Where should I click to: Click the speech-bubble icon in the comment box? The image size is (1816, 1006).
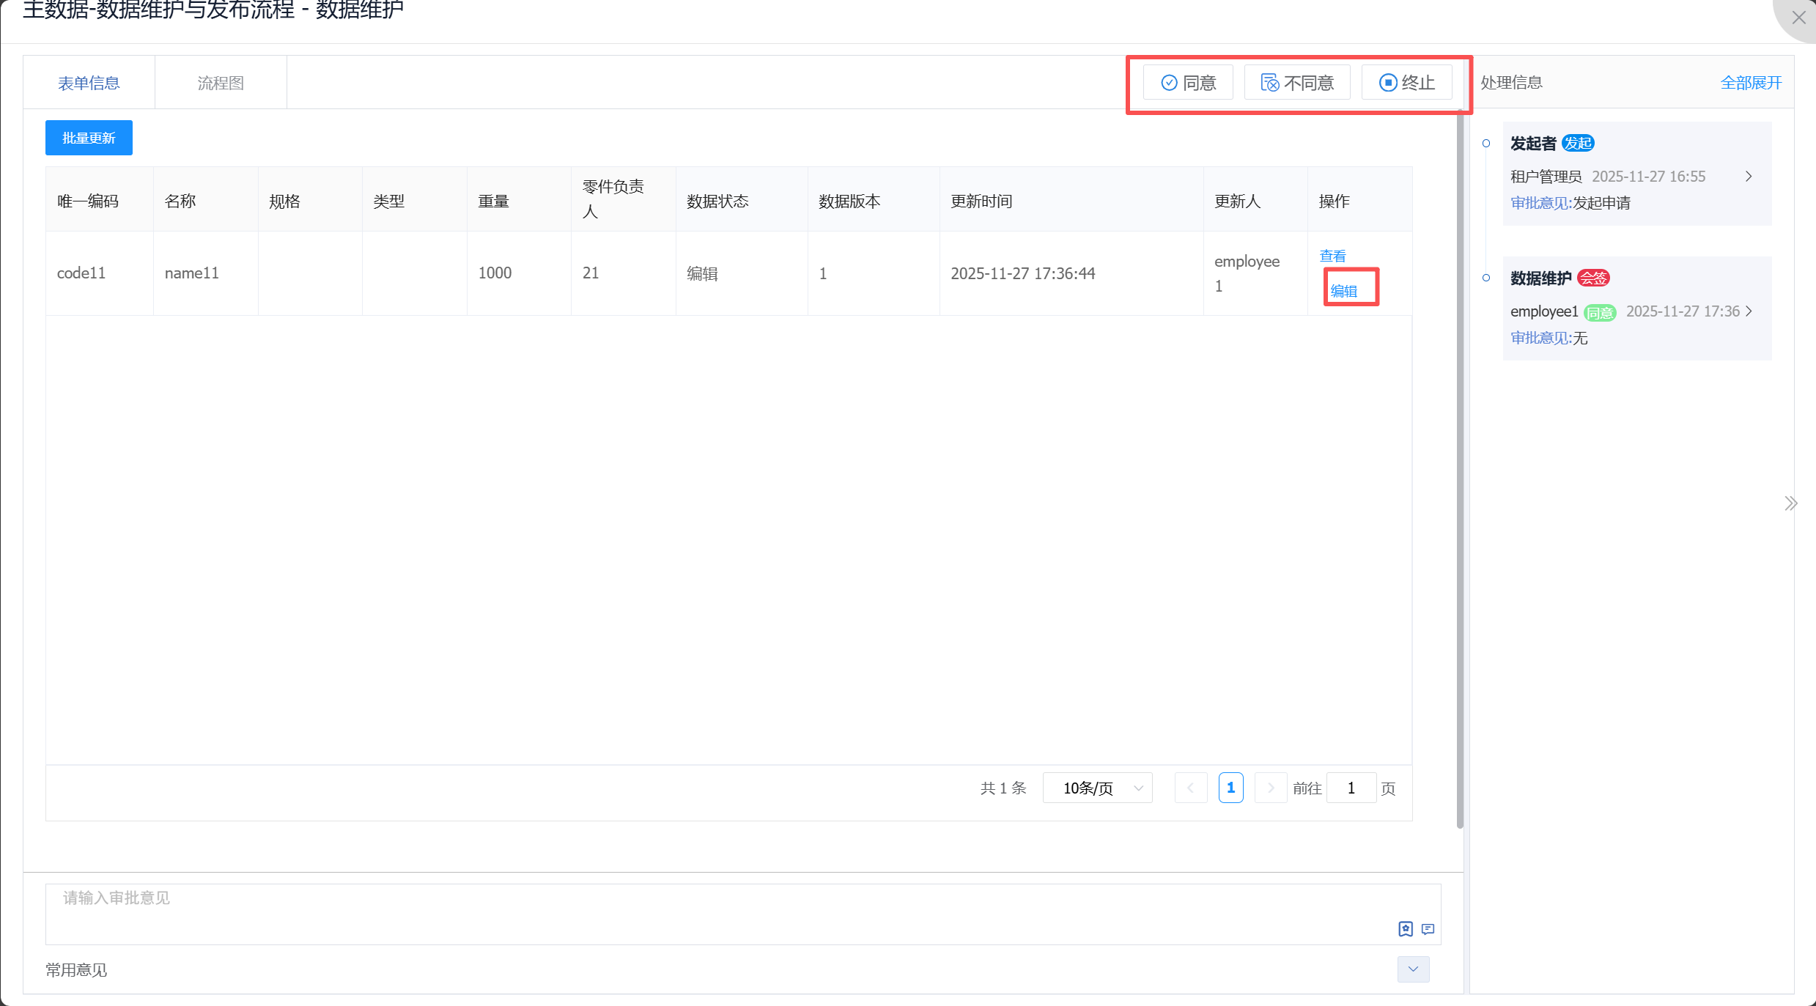pyautogui.click(x=1428, y=929)
